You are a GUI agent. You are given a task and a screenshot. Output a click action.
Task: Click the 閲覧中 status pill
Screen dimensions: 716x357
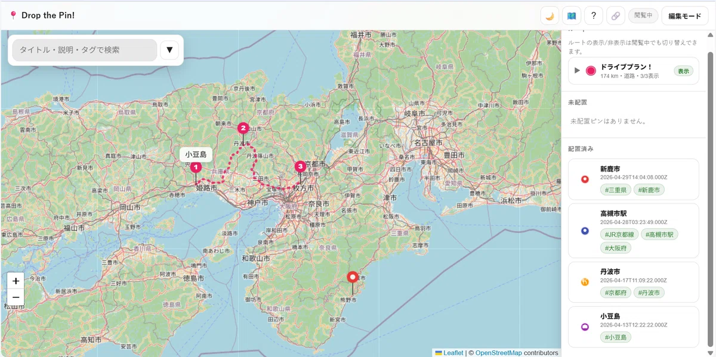pyautogui.click(x=643, y=15)
